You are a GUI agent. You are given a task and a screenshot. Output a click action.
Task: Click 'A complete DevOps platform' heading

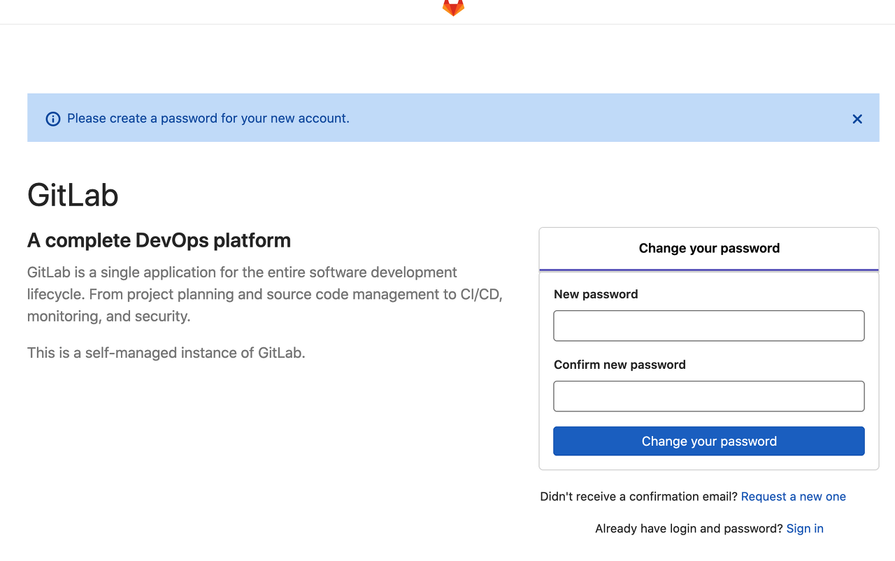click(x=159, y=240)
